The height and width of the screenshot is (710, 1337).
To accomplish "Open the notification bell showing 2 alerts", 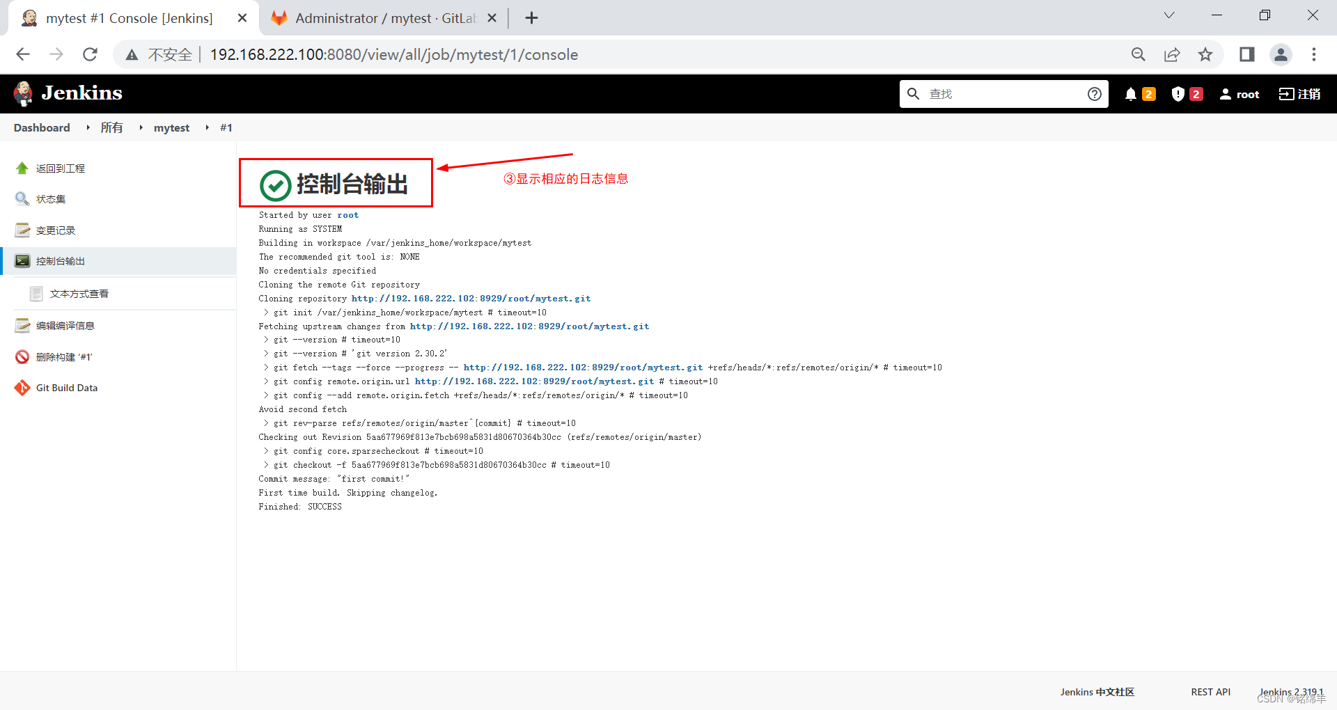I will pos(1129,93).
